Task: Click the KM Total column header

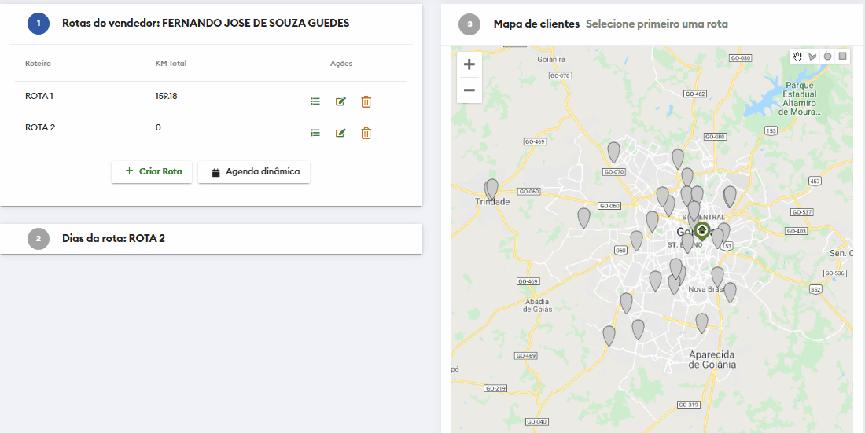Action: (x=171, y=64)
